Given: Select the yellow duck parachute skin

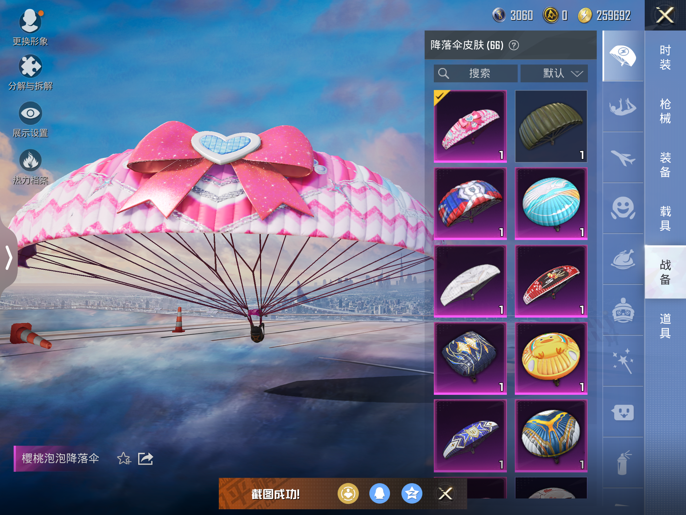Looking at the screenshot, I should [x=551, y=358].
